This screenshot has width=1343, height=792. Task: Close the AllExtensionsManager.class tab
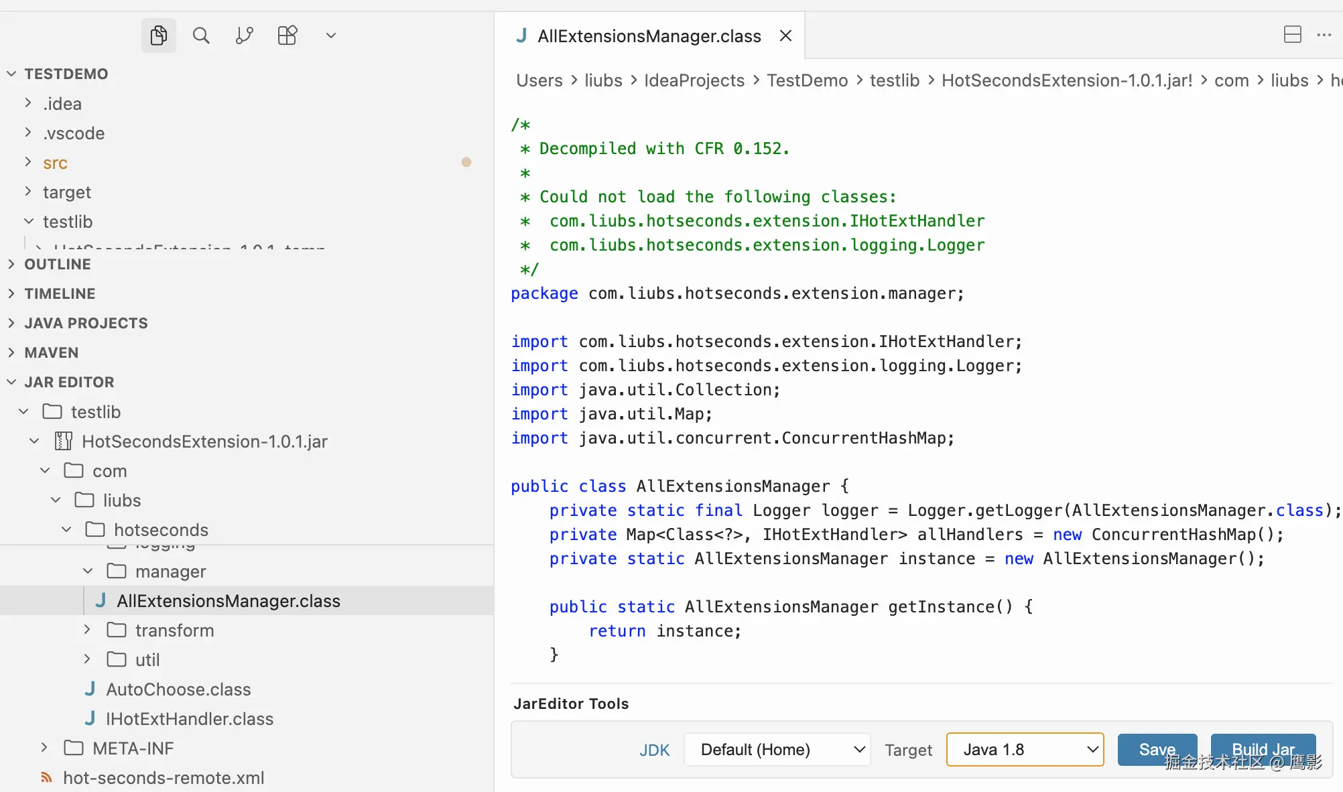click(x=786, y=36)
